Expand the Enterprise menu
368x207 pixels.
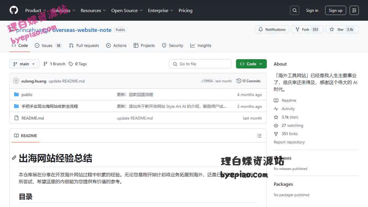point(161,10)
